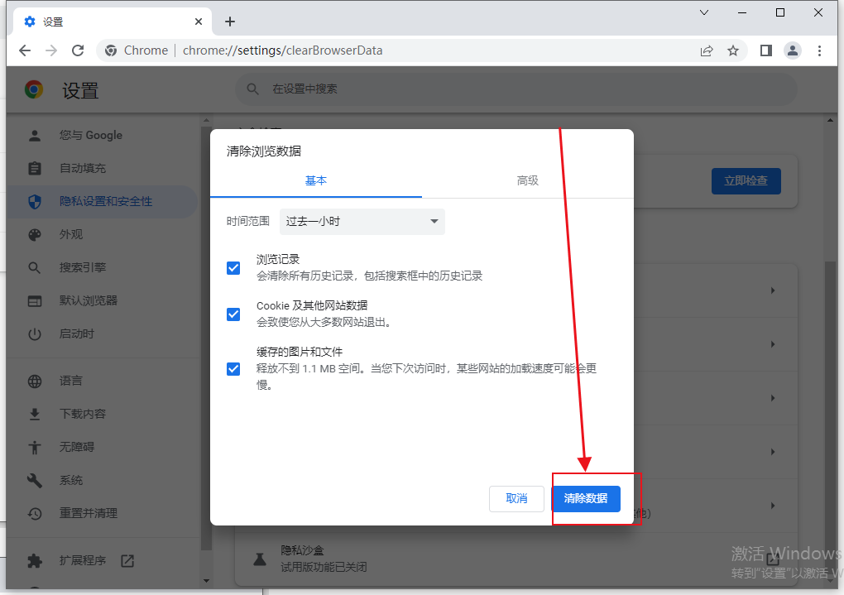
Task: Click the browser forward arrow
Action: tap(51, 50)
